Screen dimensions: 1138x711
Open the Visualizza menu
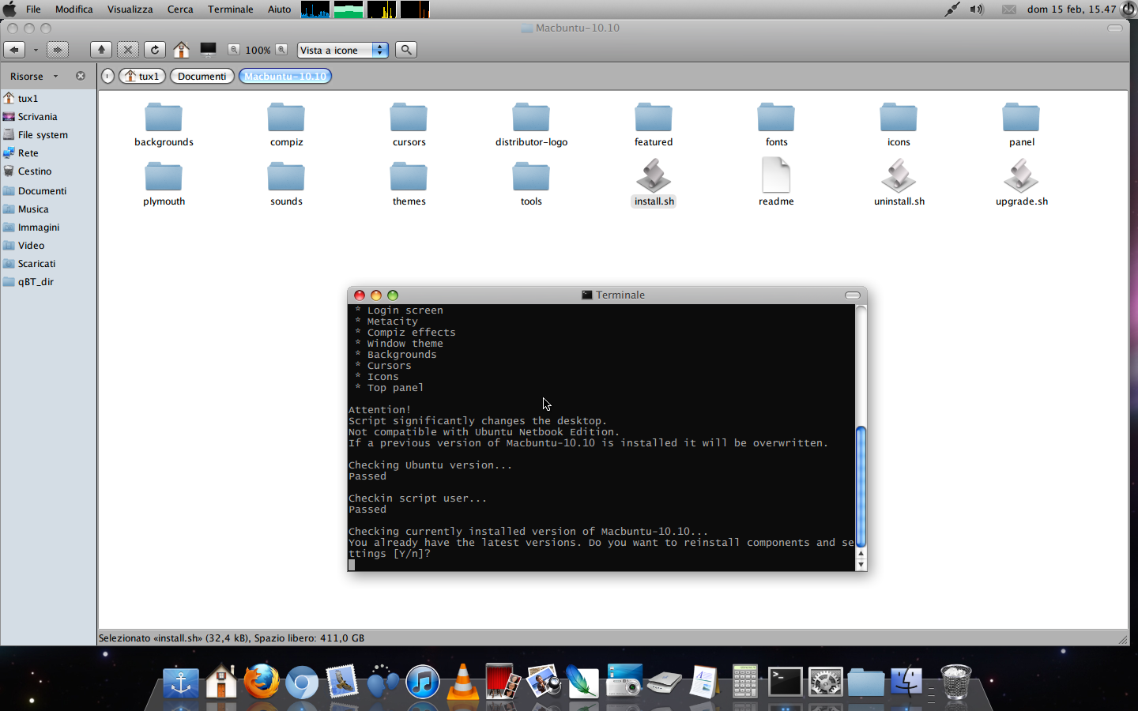pos(130,9)
